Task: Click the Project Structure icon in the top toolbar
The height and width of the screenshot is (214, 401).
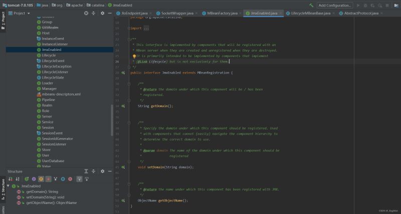Action: tap(396, 5)
